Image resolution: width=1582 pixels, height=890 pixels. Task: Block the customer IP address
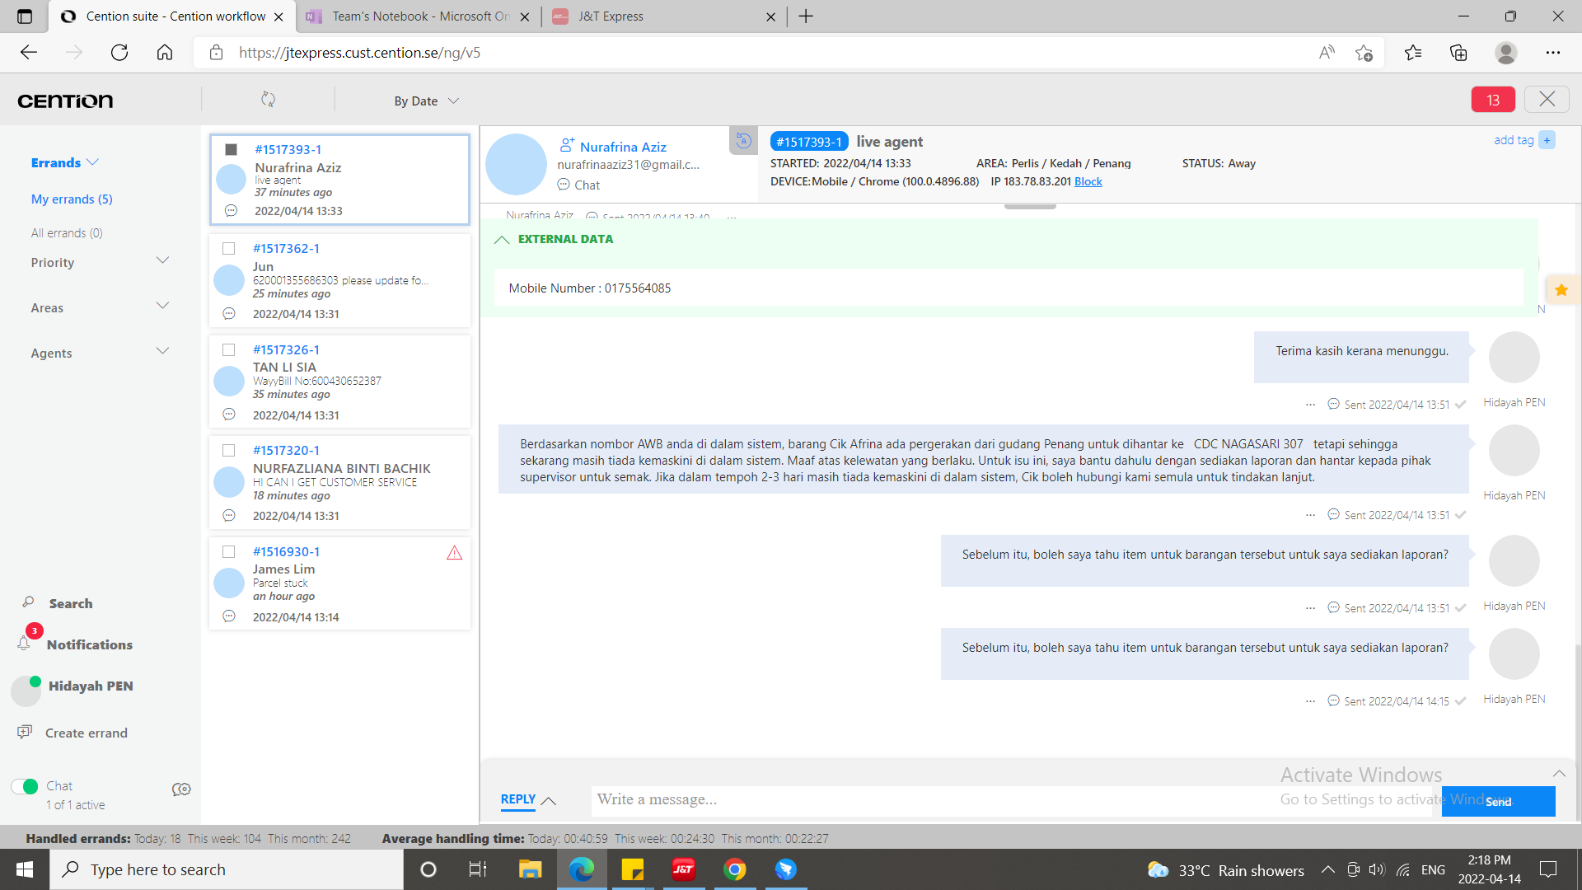(1088, 181)
